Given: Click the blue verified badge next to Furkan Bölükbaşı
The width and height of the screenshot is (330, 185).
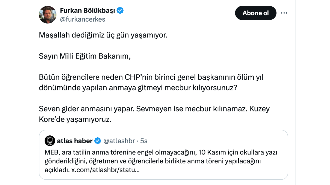Looking at the screenshot, I should coord(120,10).
